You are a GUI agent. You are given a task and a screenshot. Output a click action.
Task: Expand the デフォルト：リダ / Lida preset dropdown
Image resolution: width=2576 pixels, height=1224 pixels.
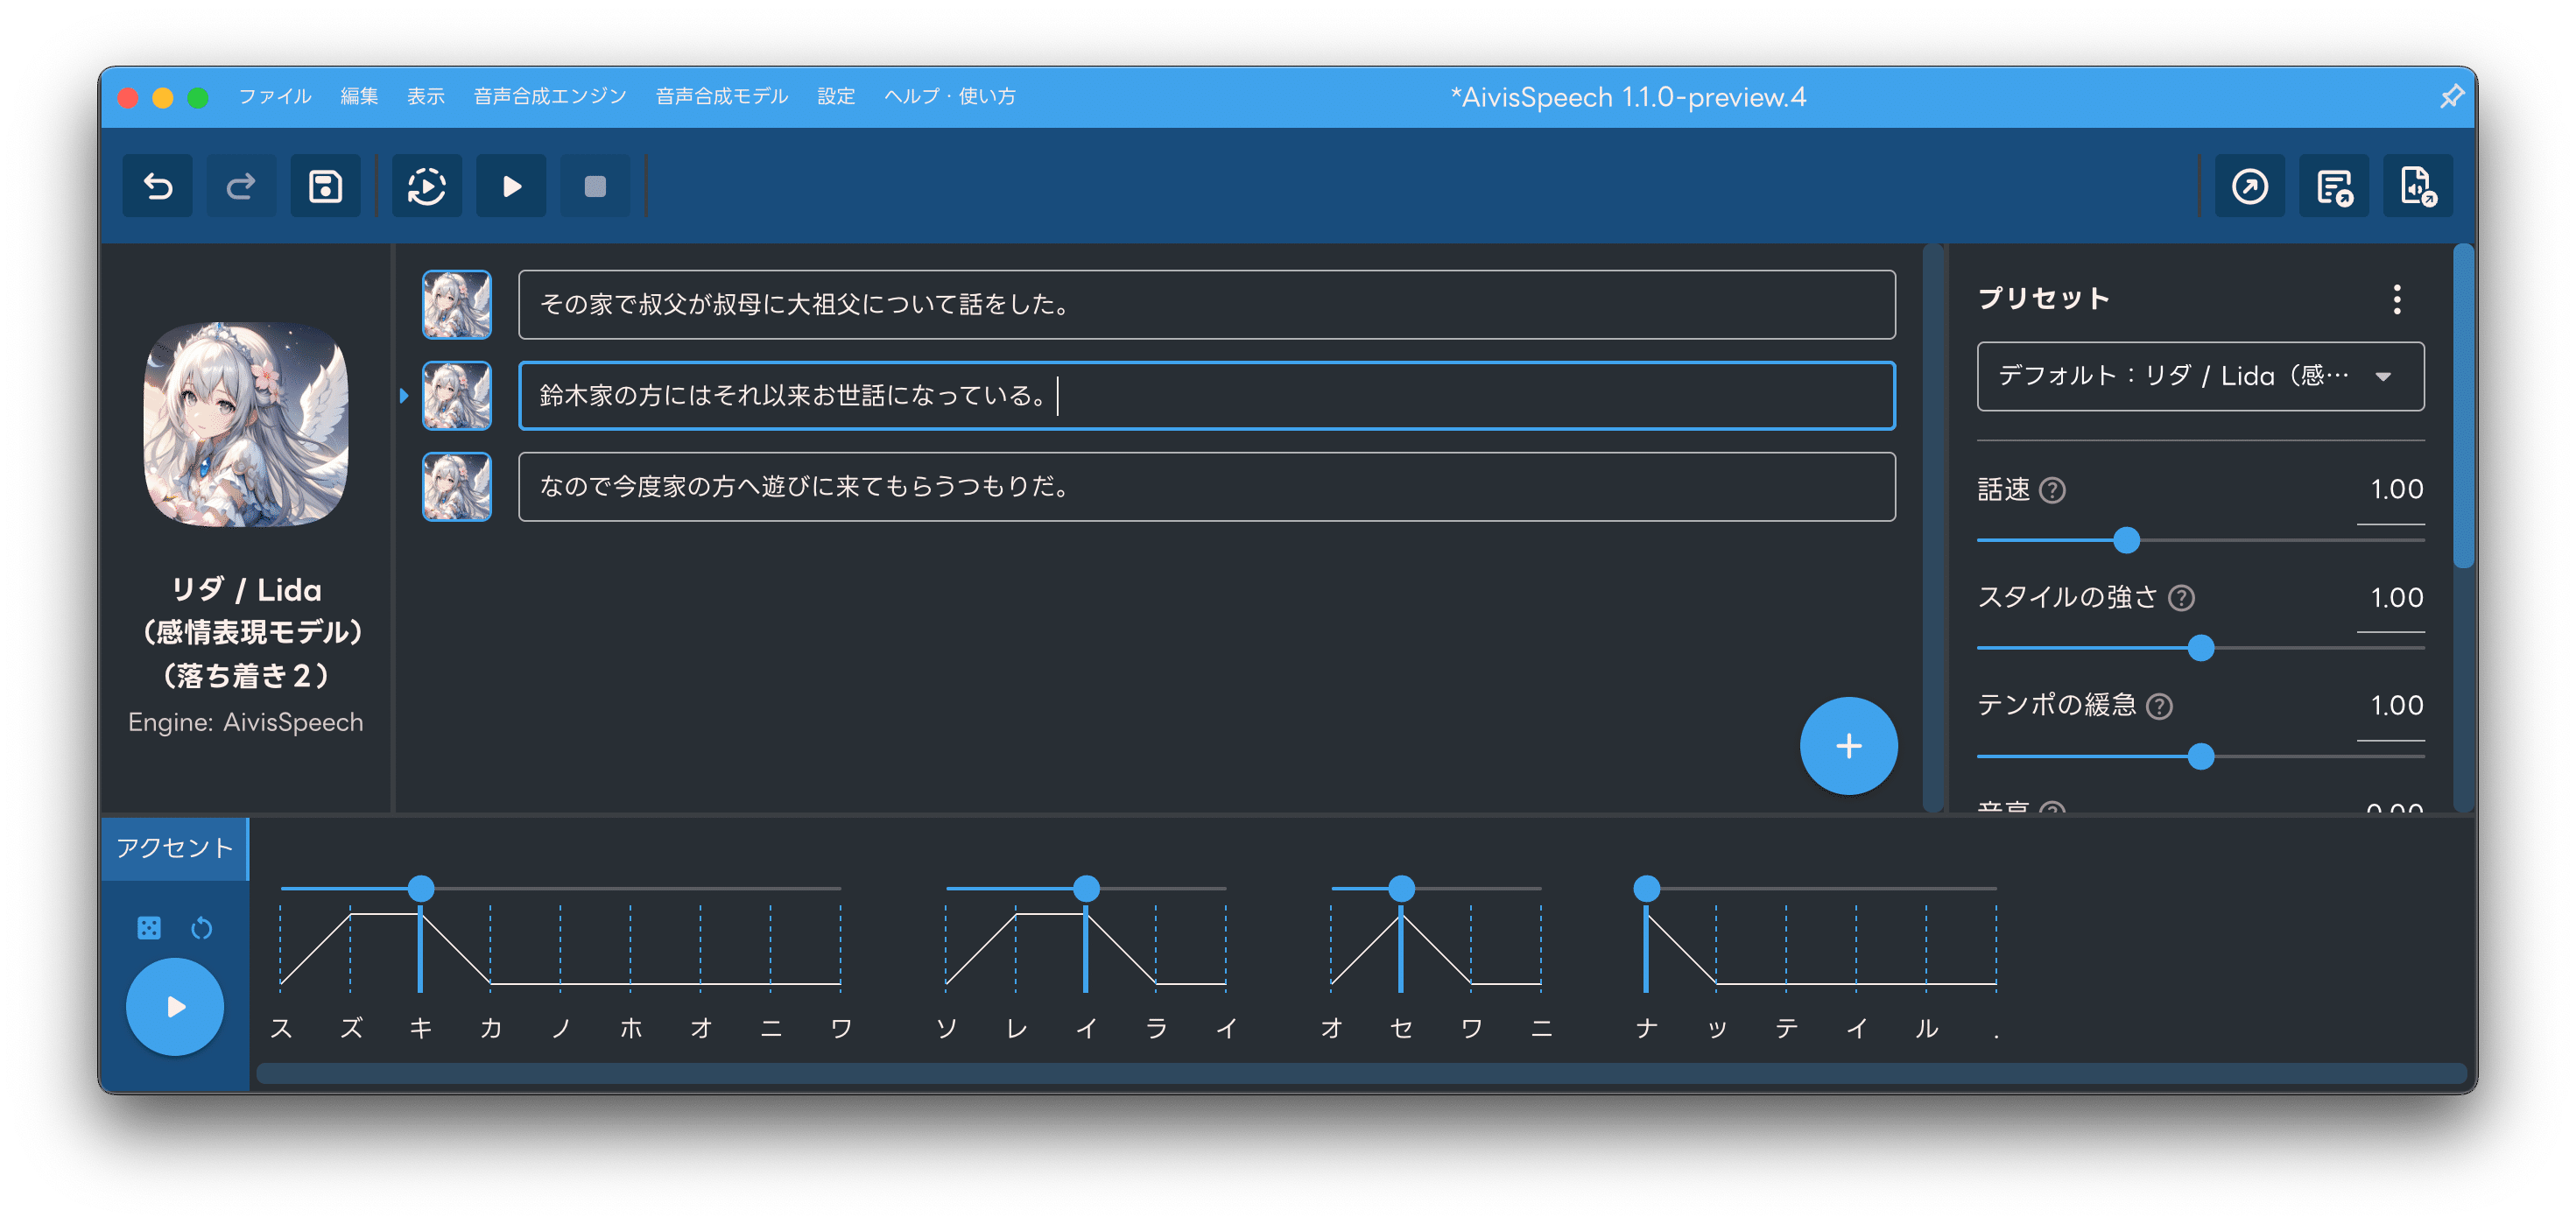2199,377
